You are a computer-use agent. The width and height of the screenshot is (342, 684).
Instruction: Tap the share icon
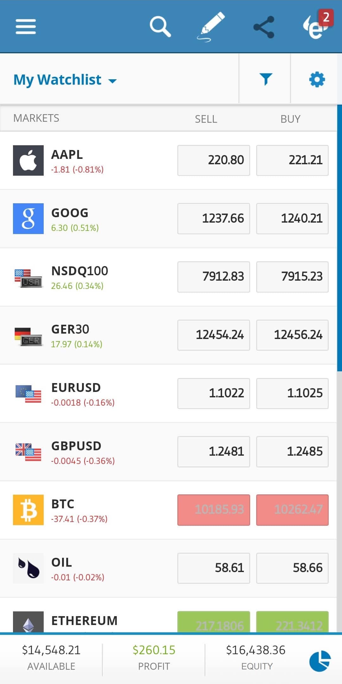coord(264,27)
